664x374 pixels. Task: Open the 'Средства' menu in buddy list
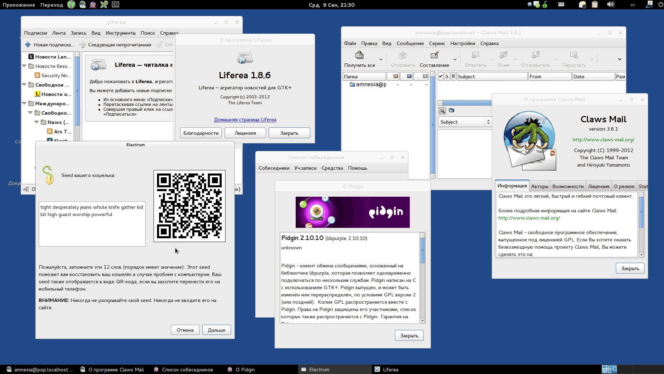(x=332, y=168)
